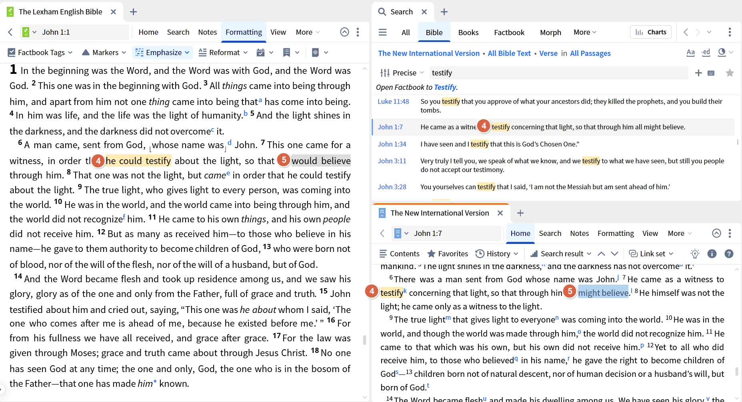
Task: Collapse the NIV panel toolbar ribbon
Action: [716, 233]
